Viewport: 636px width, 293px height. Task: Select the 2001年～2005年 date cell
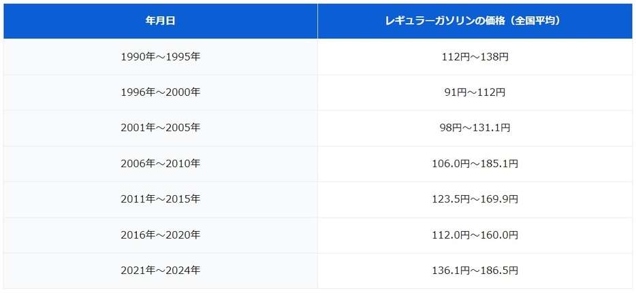coord(161,128)
